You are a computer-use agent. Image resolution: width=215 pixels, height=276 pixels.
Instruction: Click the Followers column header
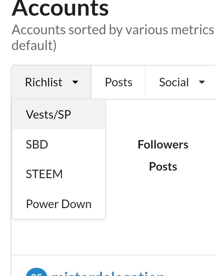click(x=163, y=145)
